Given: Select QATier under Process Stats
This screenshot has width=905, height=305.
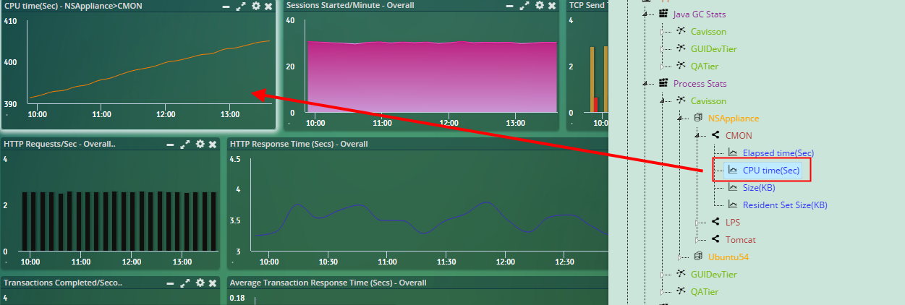Looking at the screenshot, I should (704, 292).
